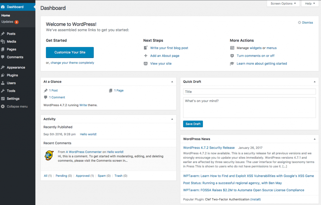The height and width of the screenshot is (205, 321).
Task: Select Home under Dashboard
Action: 6,15
